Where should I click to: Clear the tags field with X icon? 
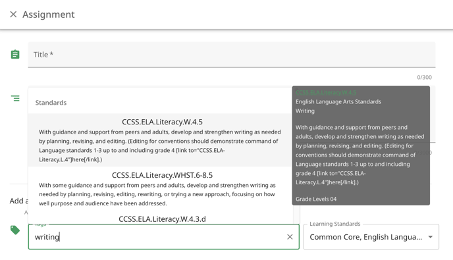click(x=290, y=237)
